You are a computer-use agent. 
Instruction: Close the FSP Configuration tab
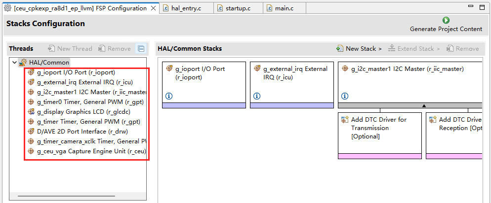click(154, 8)
